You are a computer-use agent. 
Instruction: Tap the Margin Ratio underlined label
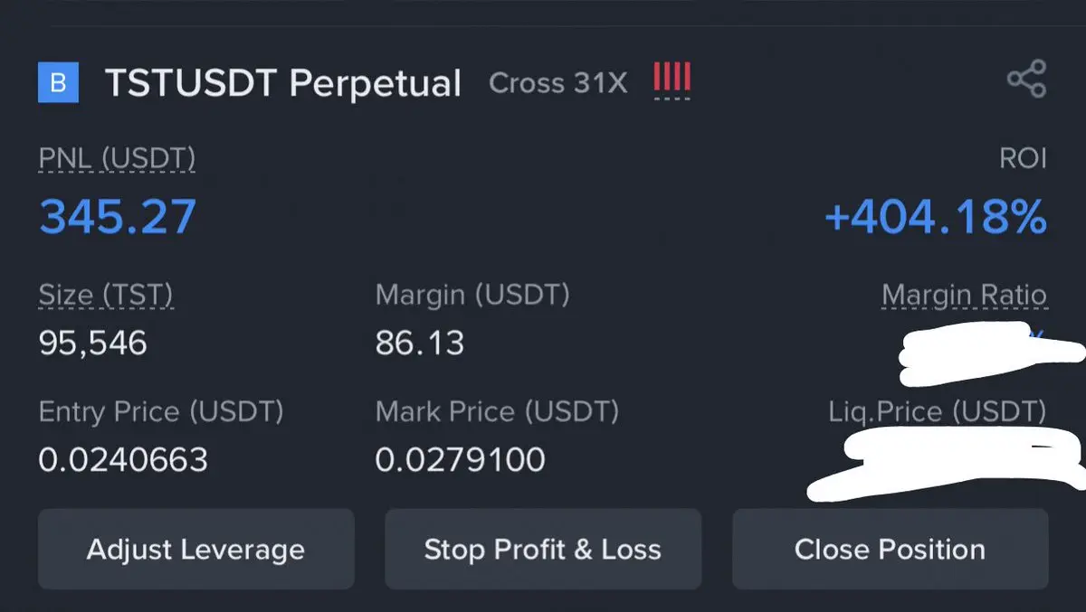point(964,295)
